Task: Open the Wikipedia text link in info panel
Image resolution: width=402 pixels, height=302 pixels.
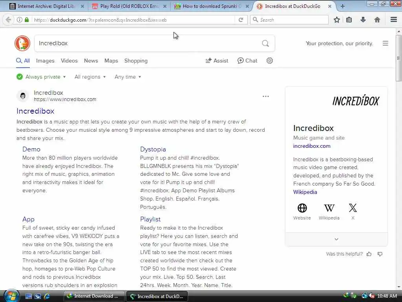Action: pos(305,192)
